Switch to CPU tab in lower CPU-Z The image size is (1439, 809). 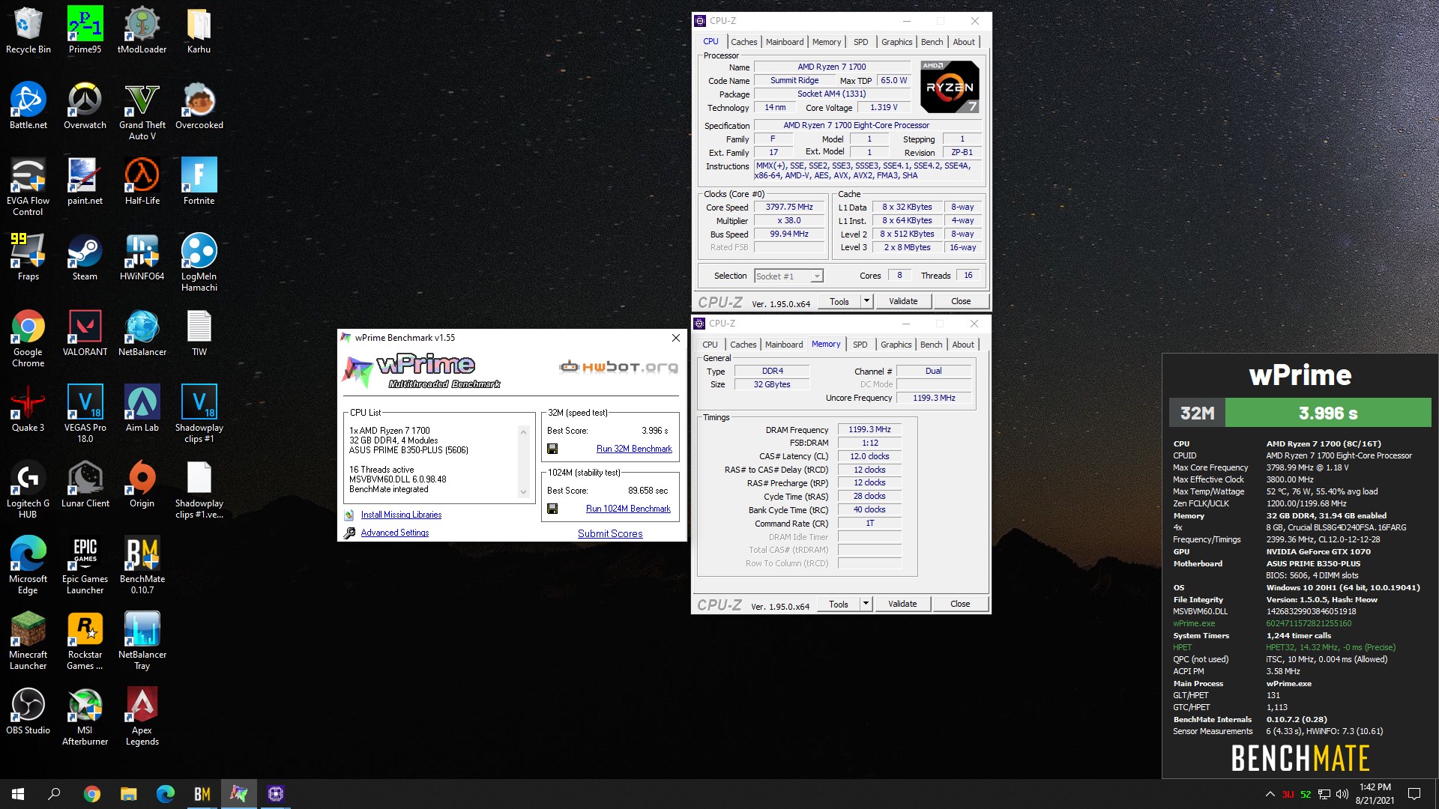tap(710, 345)
